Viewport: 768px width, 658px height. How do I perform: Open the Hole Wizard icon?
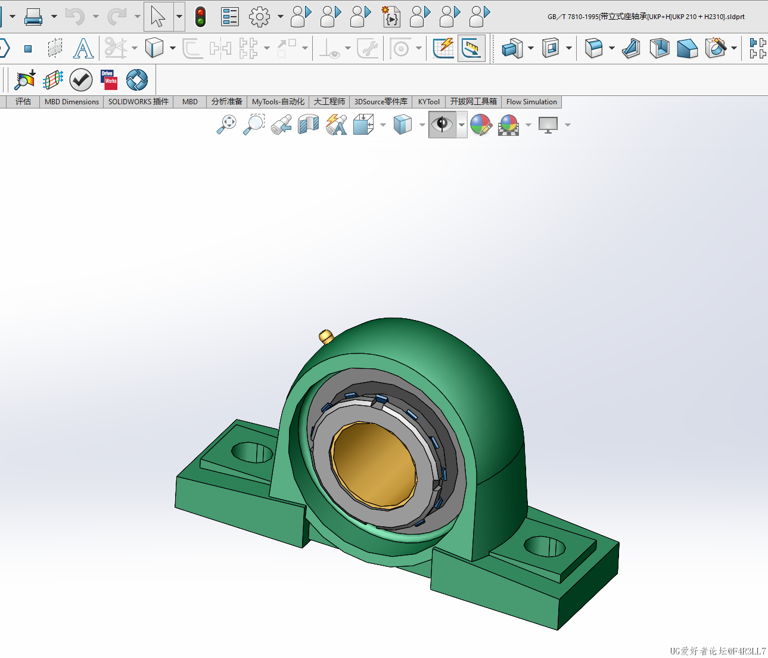coord(716,48)
